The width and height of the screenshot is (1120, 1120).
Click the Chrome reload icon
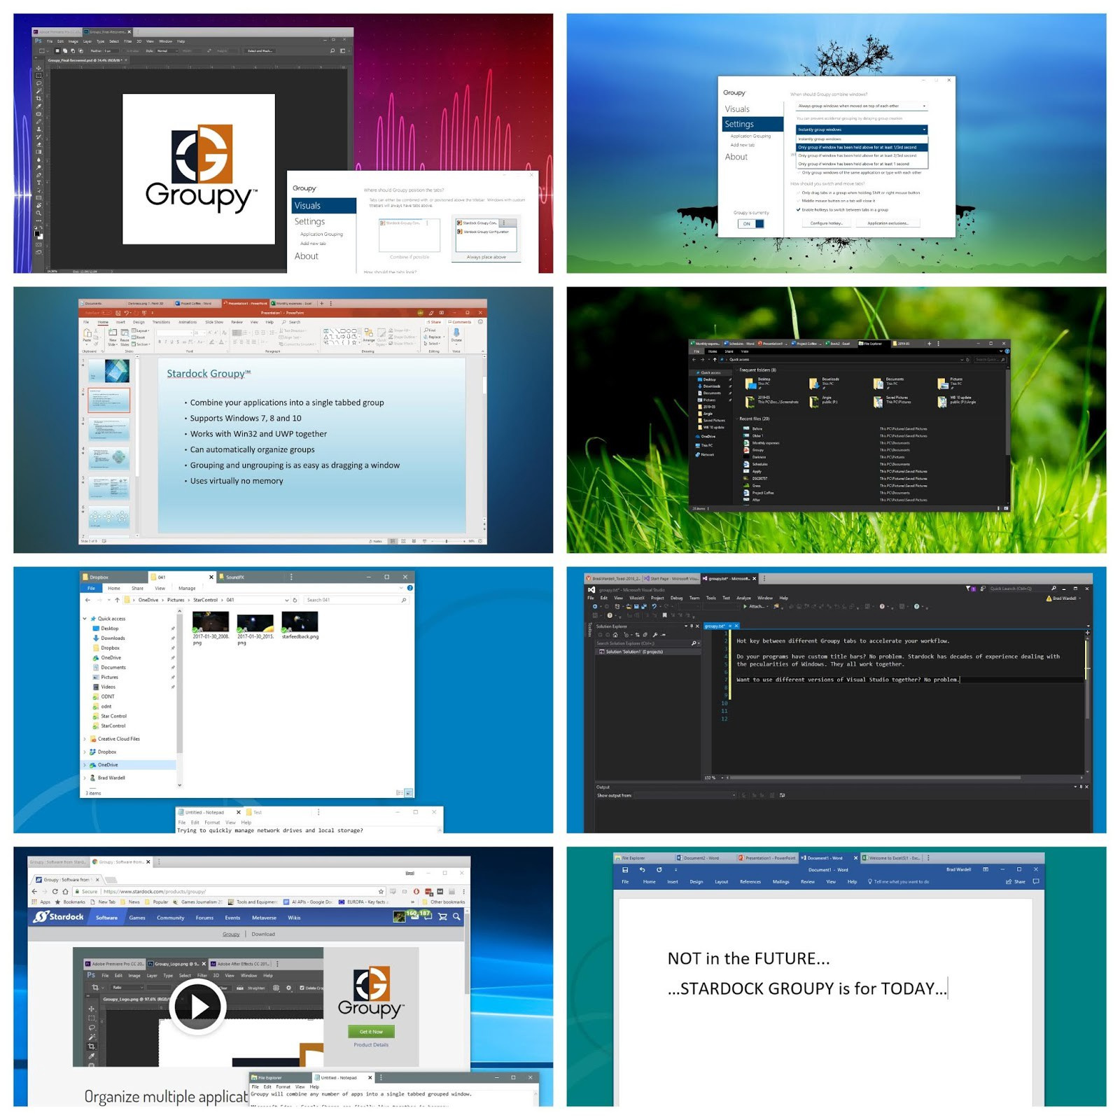[55, 891]
